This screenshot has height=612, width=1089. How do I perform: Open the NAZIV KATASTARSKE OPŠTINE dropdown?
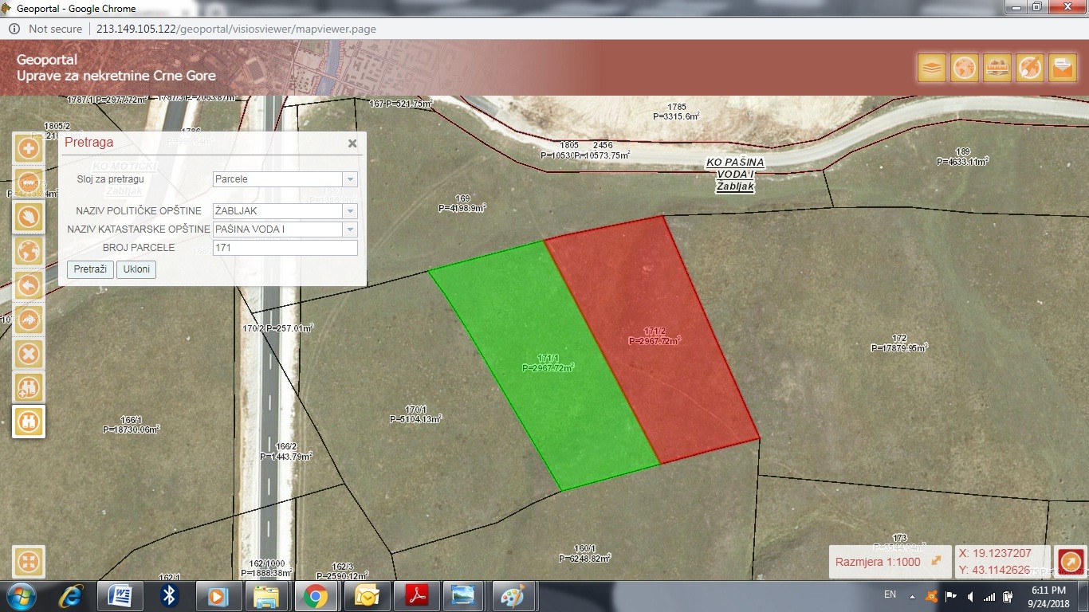349,229
